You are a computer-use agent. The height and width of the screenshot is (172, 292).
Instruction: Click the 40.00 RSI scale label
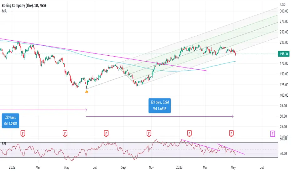(283, 154)
